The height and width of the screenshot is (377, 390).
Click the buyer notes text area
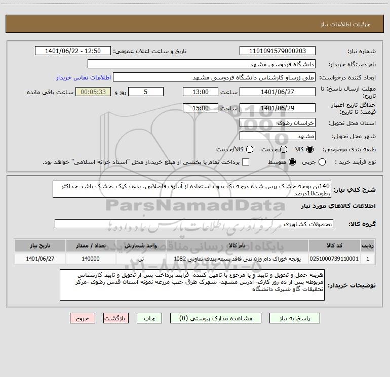(x=192, y=285)
